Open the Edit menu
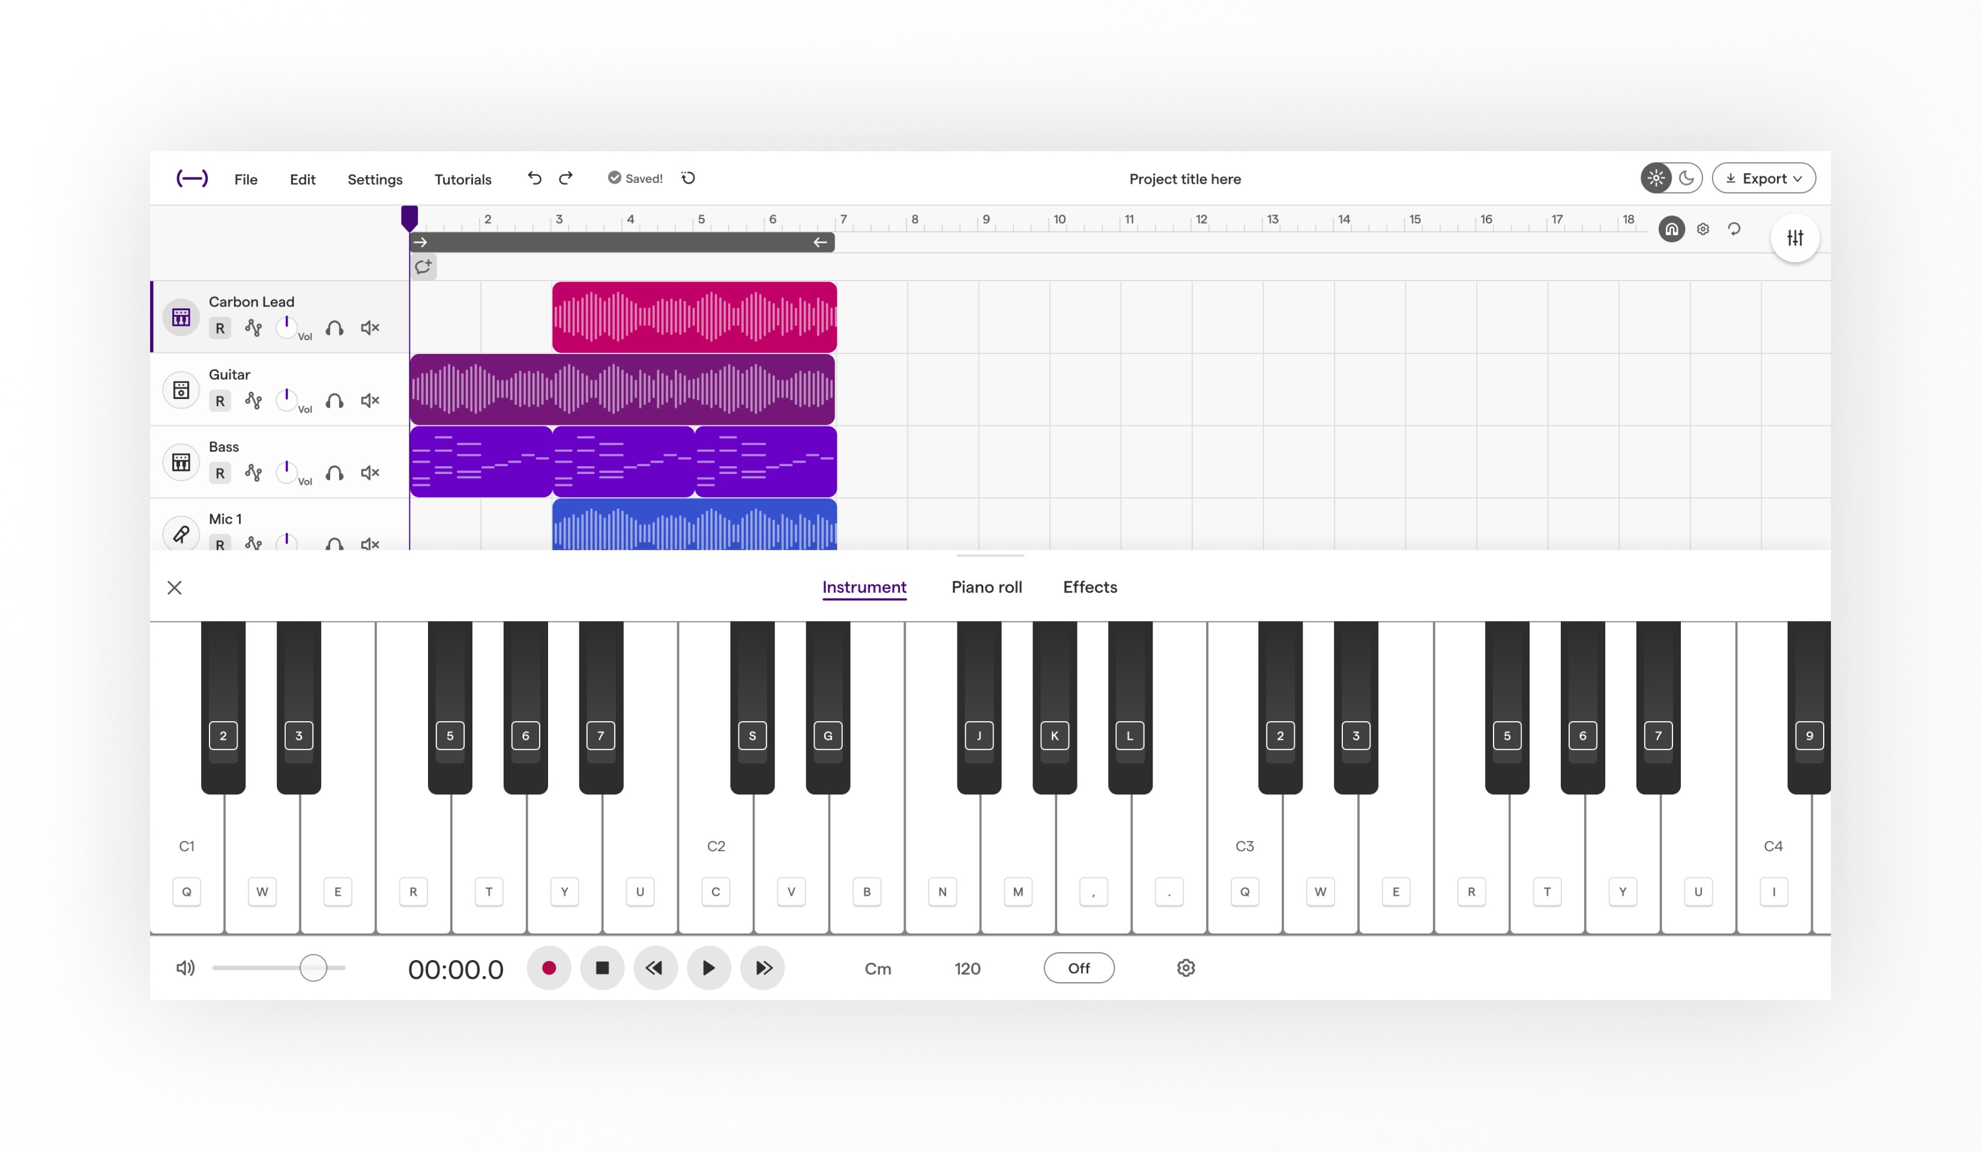 pyautogui.click(x=303, y=179)
